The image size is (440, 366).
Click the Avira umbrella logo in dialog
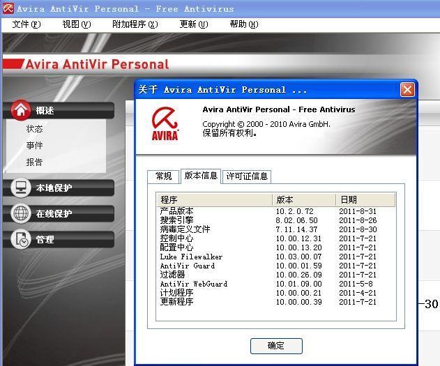(x=165, y=122)
